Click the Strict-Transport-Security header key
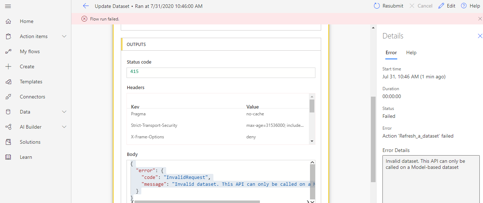Screen dimensions: 483x203 click(154, 125)
